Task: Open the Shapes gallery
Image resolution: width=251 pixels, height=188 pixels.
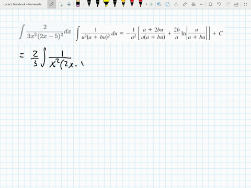Action: pyautogui.click(x=159, y=4)
